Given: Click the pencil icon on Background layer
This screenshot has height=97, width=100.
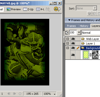Looking at the screenshot, I should (x=78, y=48).
